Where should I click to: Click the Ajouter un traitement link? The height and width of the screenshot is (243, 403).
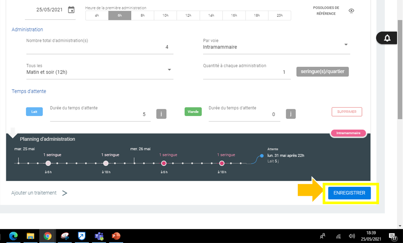pyautogui.click(x=34, y=193)
